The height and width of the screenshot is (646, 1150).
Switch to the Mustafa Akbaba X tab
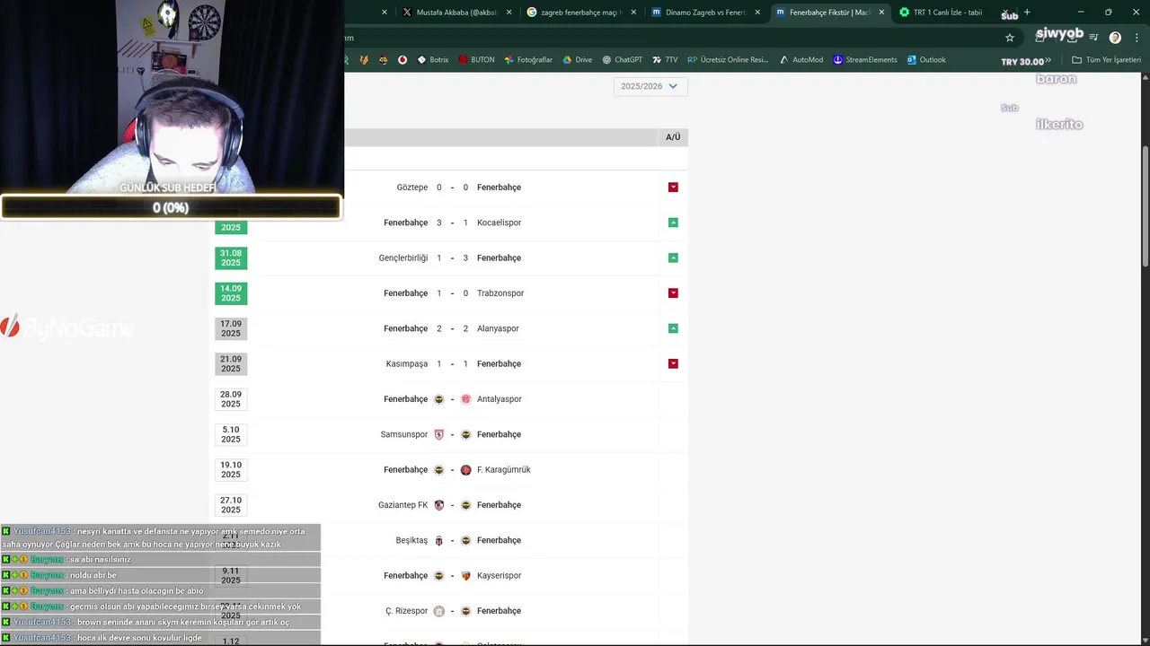coord(456,13)
